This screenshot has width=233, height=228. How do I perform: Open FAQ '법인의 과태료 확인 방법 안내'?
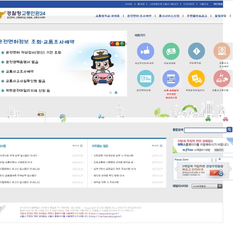(109, 176)
